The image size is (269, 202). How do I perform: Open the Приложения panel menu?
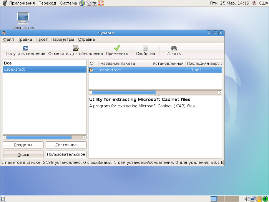click(22, 3)
